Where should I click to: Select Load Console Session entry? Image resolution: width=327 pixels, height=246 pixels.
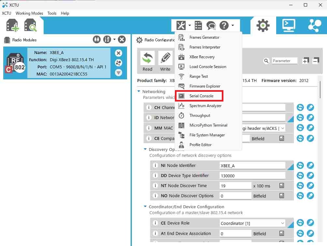(208, 67)
